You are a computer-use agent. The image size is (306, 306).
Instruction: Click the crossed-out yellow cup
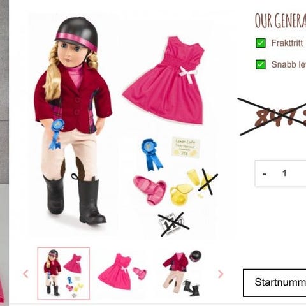[x=207, y=181]
